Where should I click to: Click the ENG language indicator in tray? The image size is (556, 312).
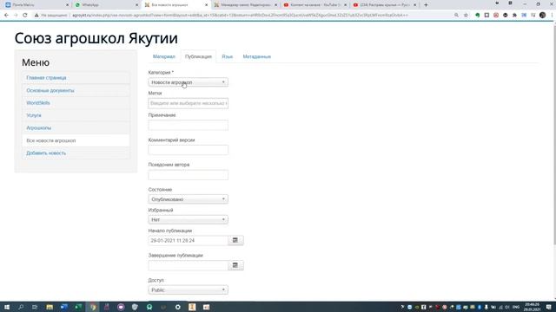tap(516, 307)
